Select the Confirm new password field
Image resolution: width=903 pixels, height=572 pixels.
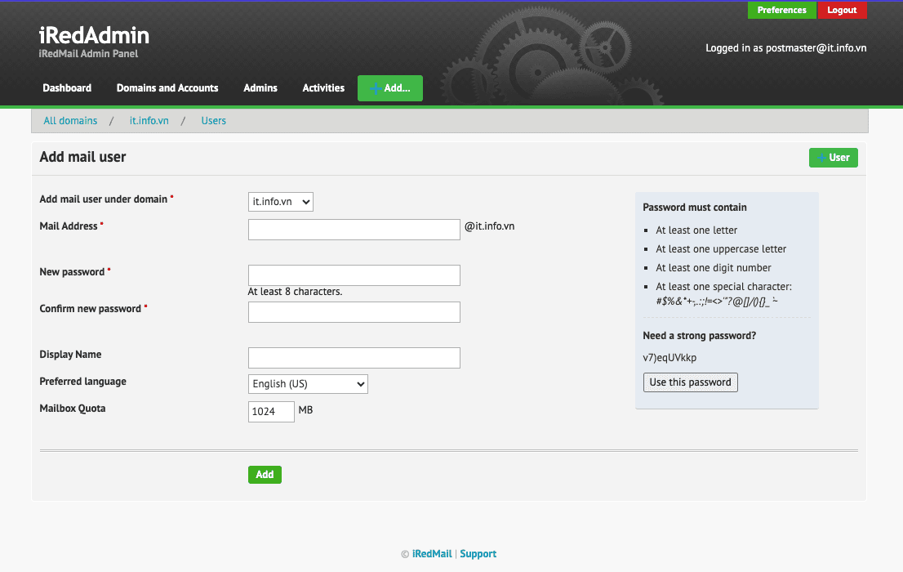354,312
